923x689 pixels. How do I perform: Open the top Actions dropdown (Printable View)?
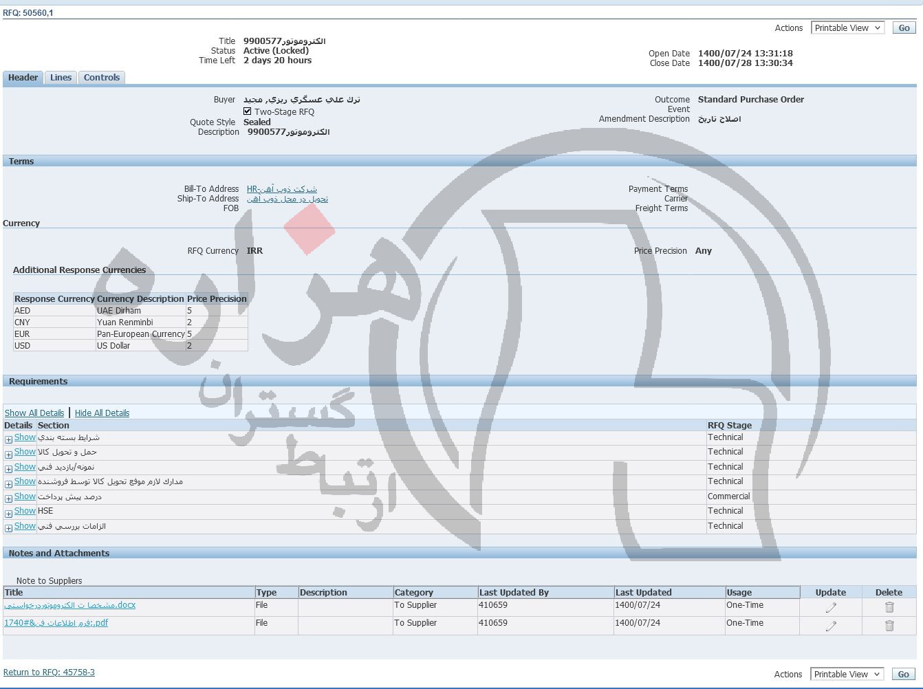click(847, 28)
